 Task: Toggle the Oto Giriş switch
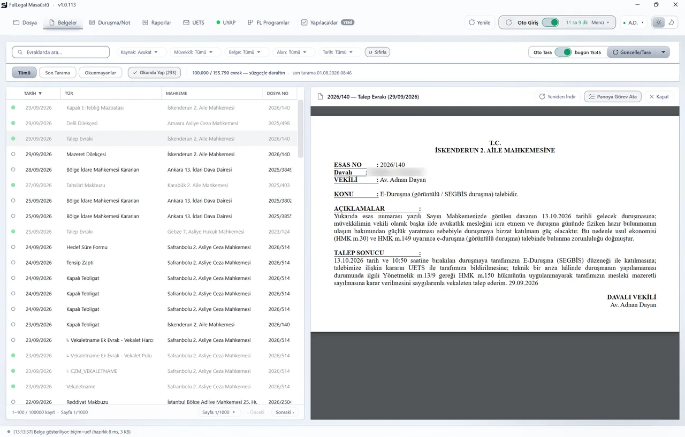point(551,22)
